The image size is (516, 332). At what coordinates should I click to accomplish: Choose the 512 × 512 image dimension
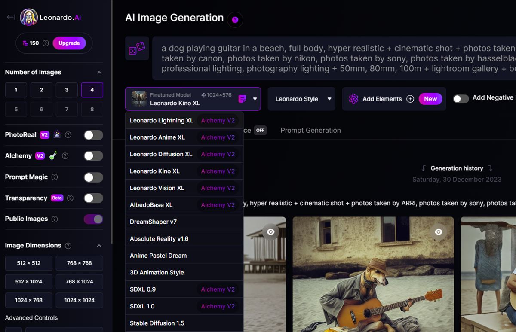pos(29,263)
